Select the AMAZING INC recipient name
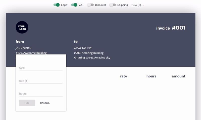 83,48
